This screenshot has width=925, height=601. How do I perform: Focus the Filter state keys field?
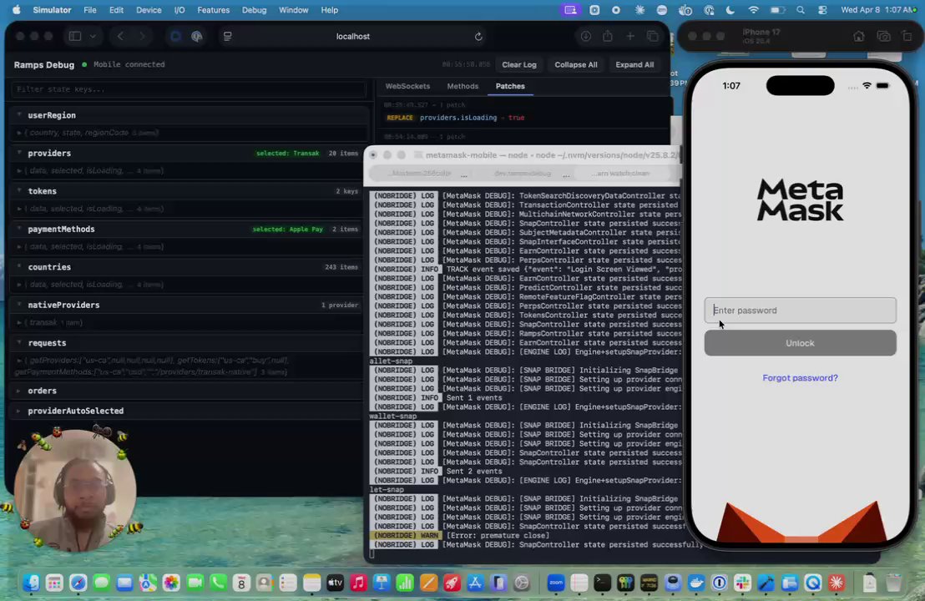(189, 89)
